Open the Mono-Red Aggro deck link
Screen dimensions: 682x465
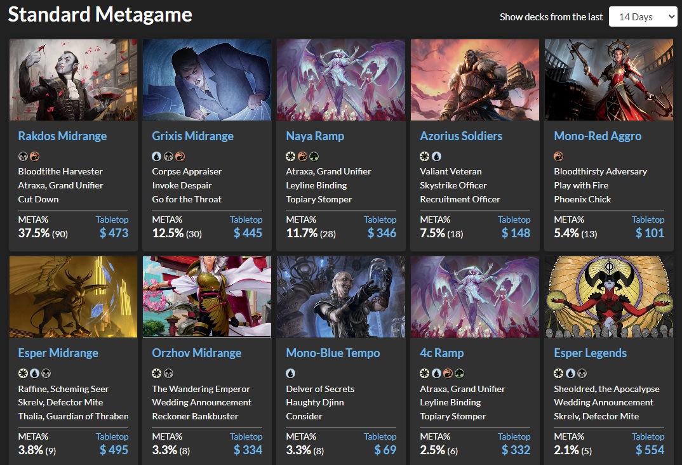(598, 136)
